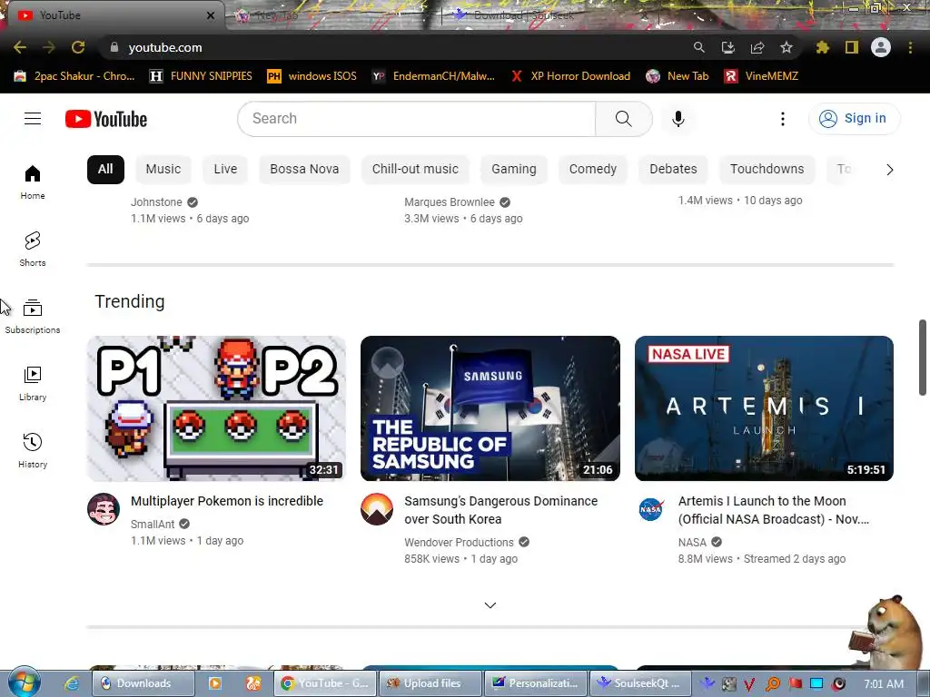The image size is (930, 697).
Task: Open XP Horror Download bookmark
Action: coord(570,76)
